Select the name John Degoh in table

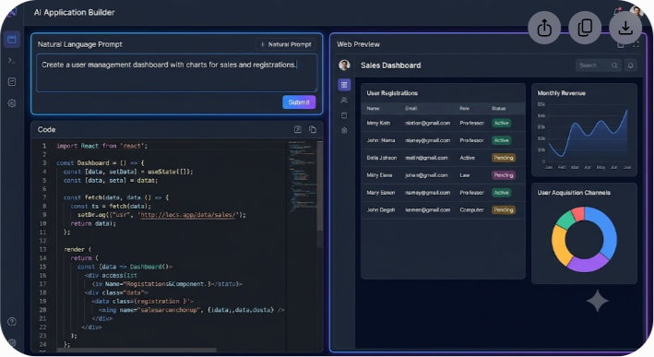coord(381,209)
